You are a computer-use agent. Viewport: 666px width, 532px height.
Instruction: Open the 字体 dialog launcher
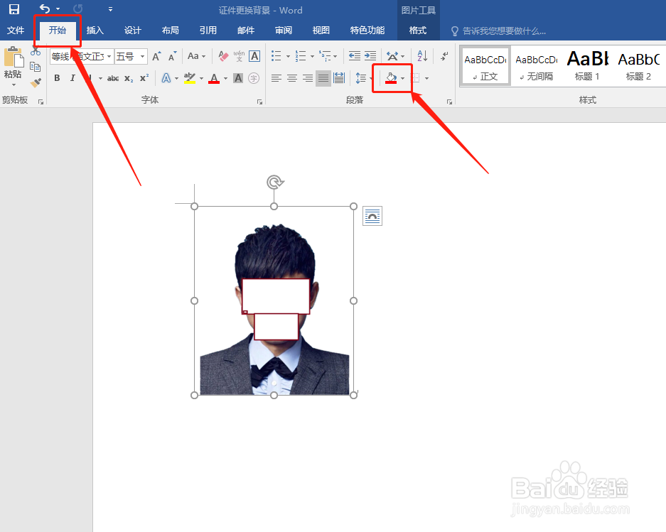click(259, 102)
